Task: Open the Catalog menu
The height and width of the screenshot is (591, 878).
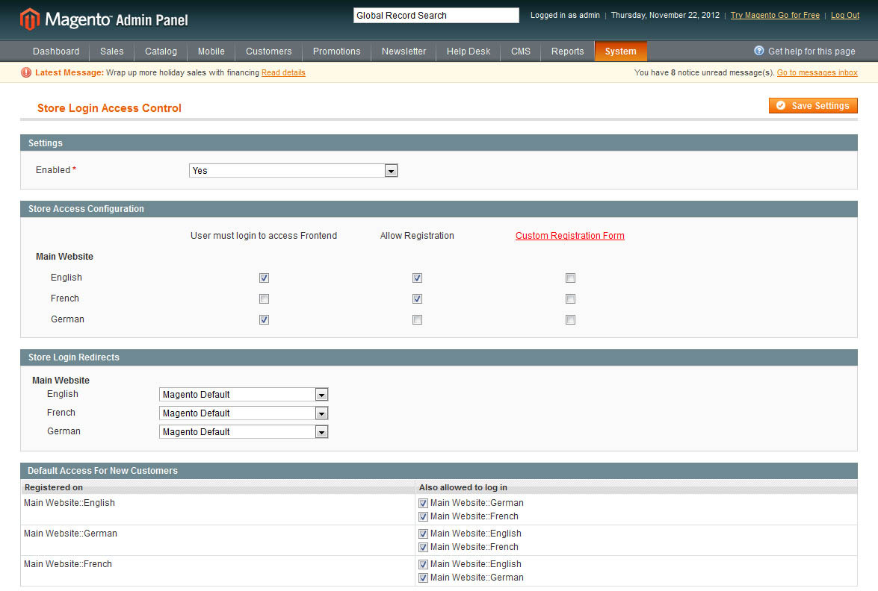Action: tap(161, 51)
